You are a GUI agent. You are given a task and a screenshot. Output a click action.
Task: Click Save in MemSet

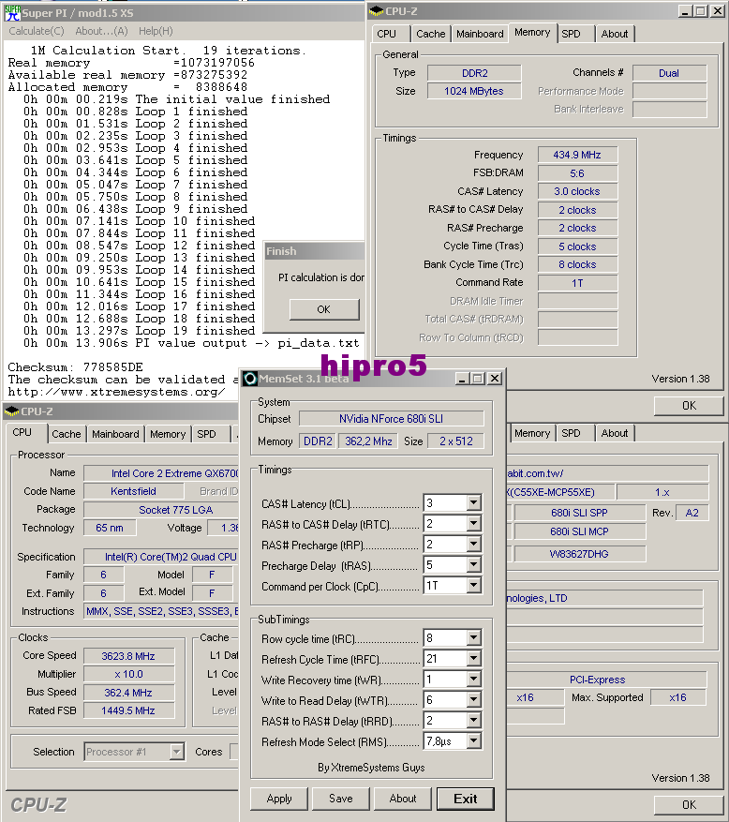[341, 799]
